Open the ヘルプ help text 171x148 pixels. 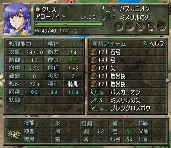click(x=157, y=44)
